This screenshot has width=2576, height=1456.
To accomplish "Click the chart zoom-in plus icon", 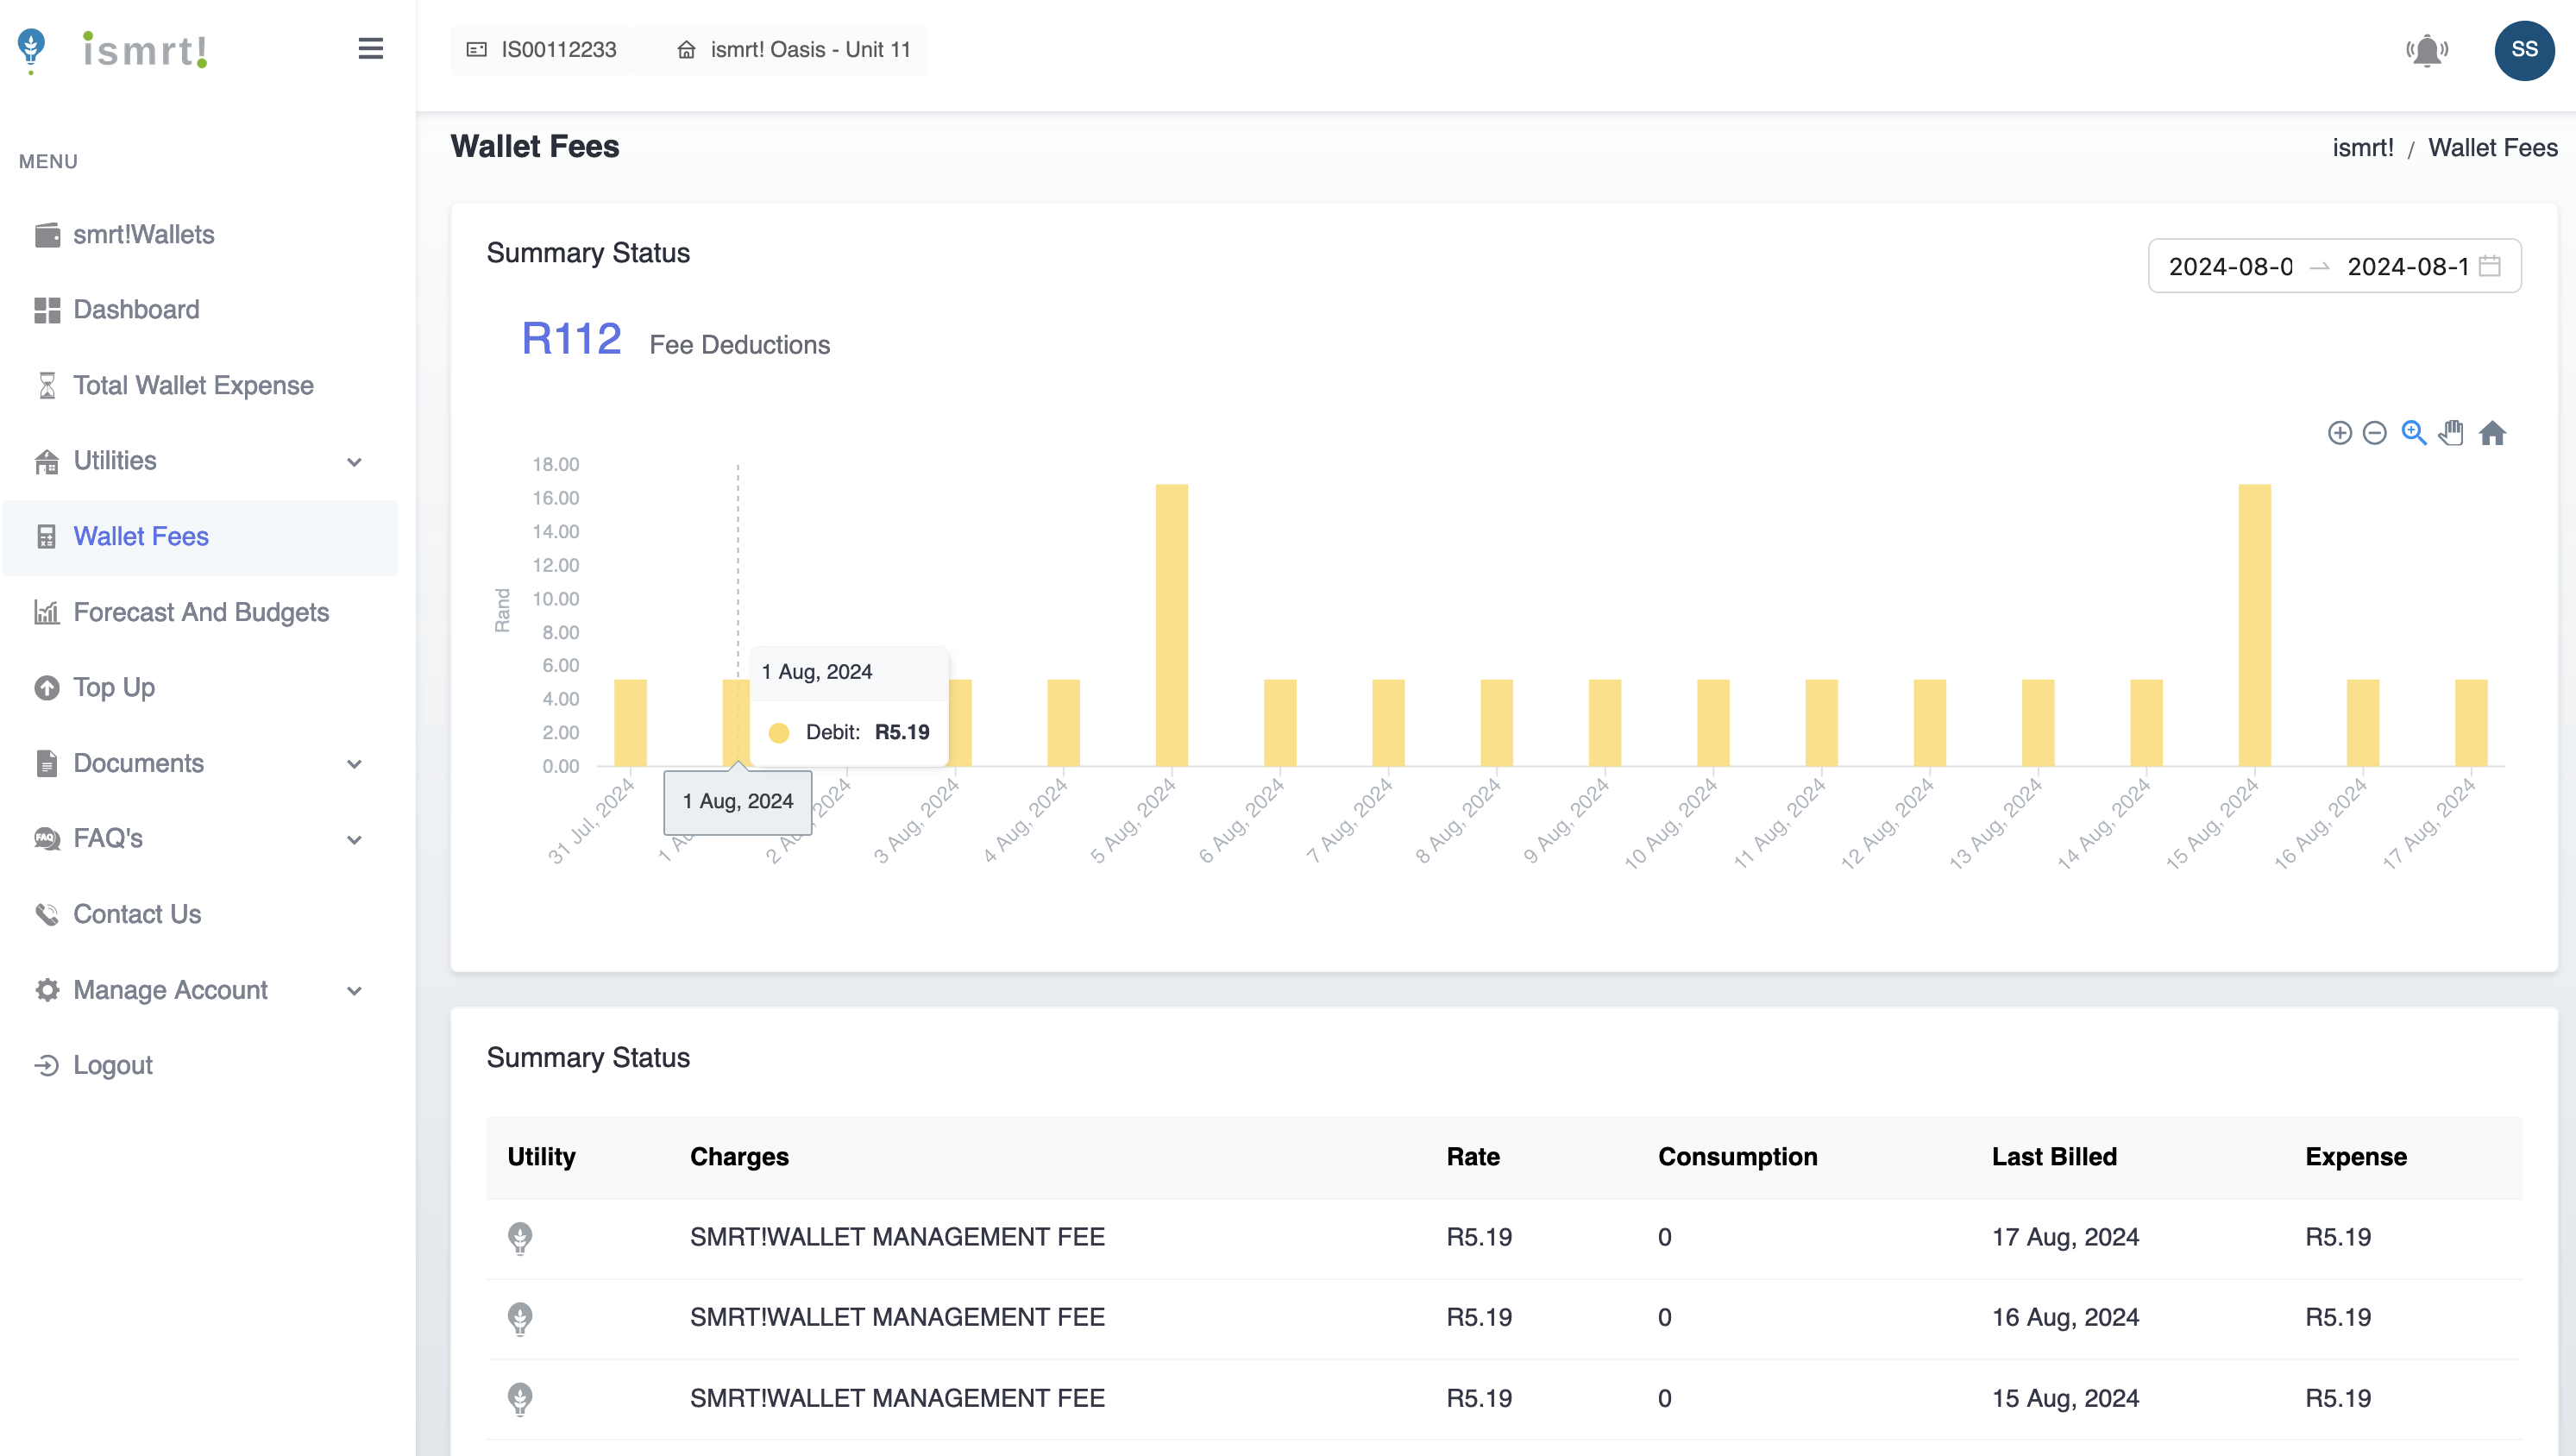I will tap(2339, 433).
